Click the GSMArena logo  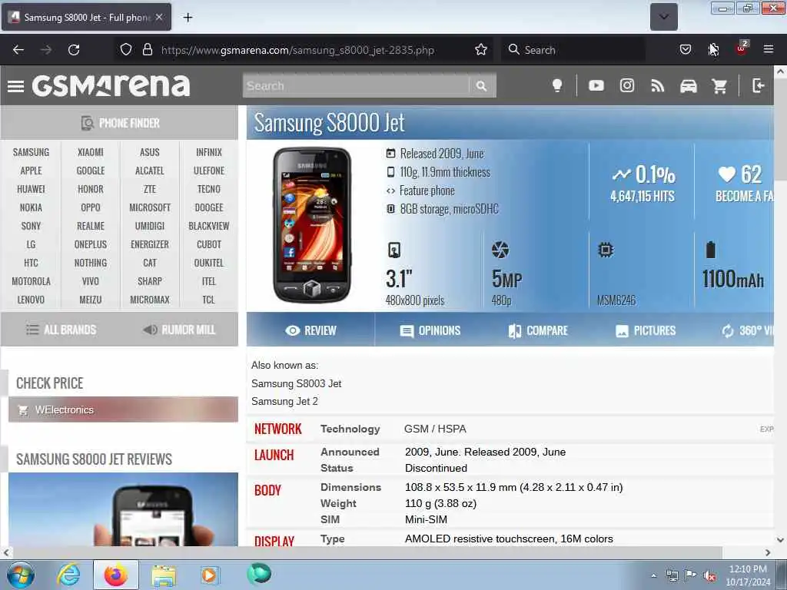pyautogui.click(x=111, y=86)
